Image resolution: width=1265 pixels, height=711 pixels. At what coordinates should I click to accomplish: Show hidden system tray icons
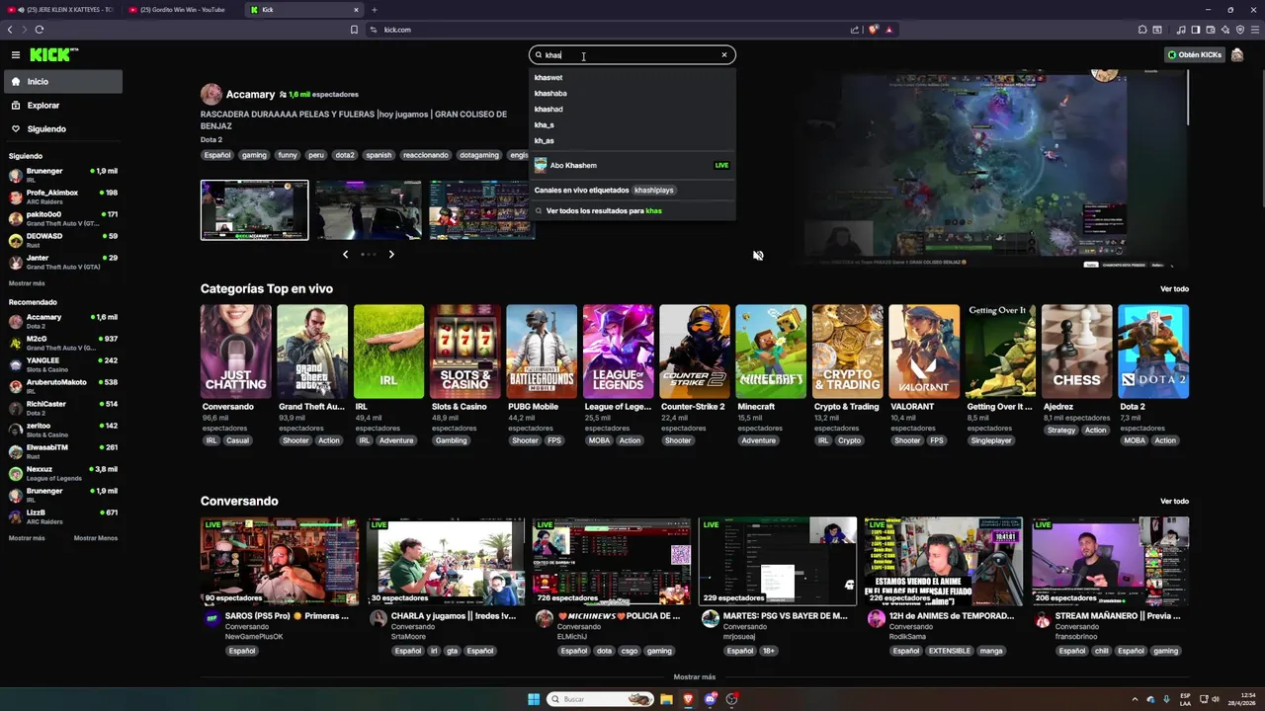point(1136,699)
